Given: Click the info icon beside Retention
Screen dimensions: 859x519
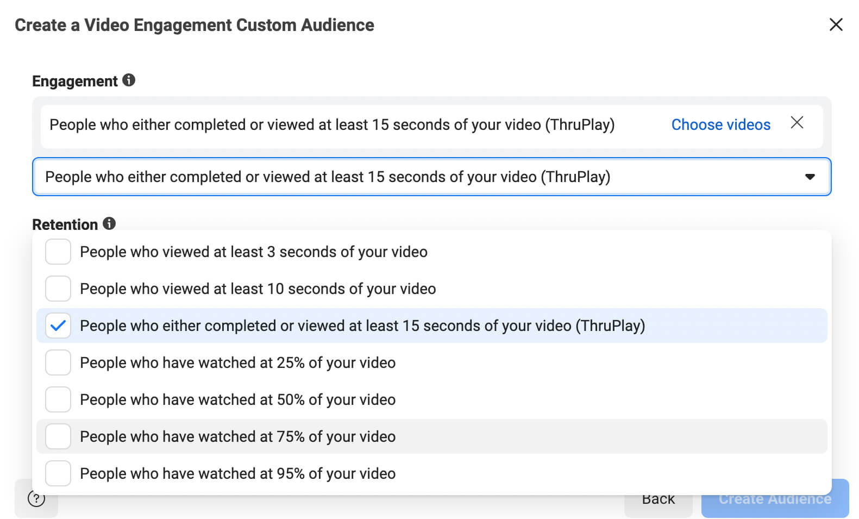Looking at the screenshot, I should [x=109, y=223].
